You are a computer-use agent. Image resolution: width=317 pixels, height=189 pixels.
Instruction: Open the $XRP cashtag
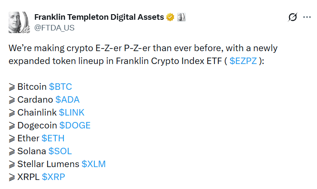click(x=53, y=177)
